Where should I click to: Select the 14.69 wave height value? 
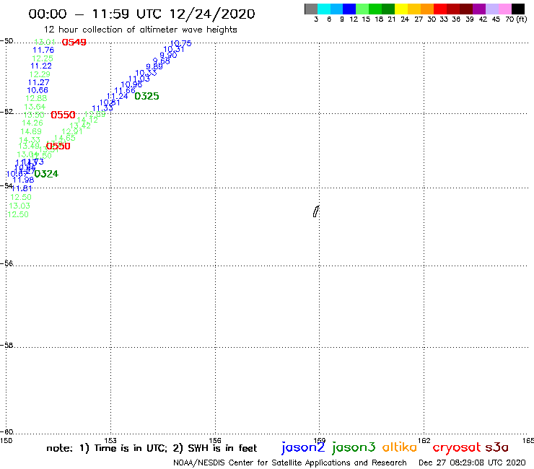coord(31,131)
